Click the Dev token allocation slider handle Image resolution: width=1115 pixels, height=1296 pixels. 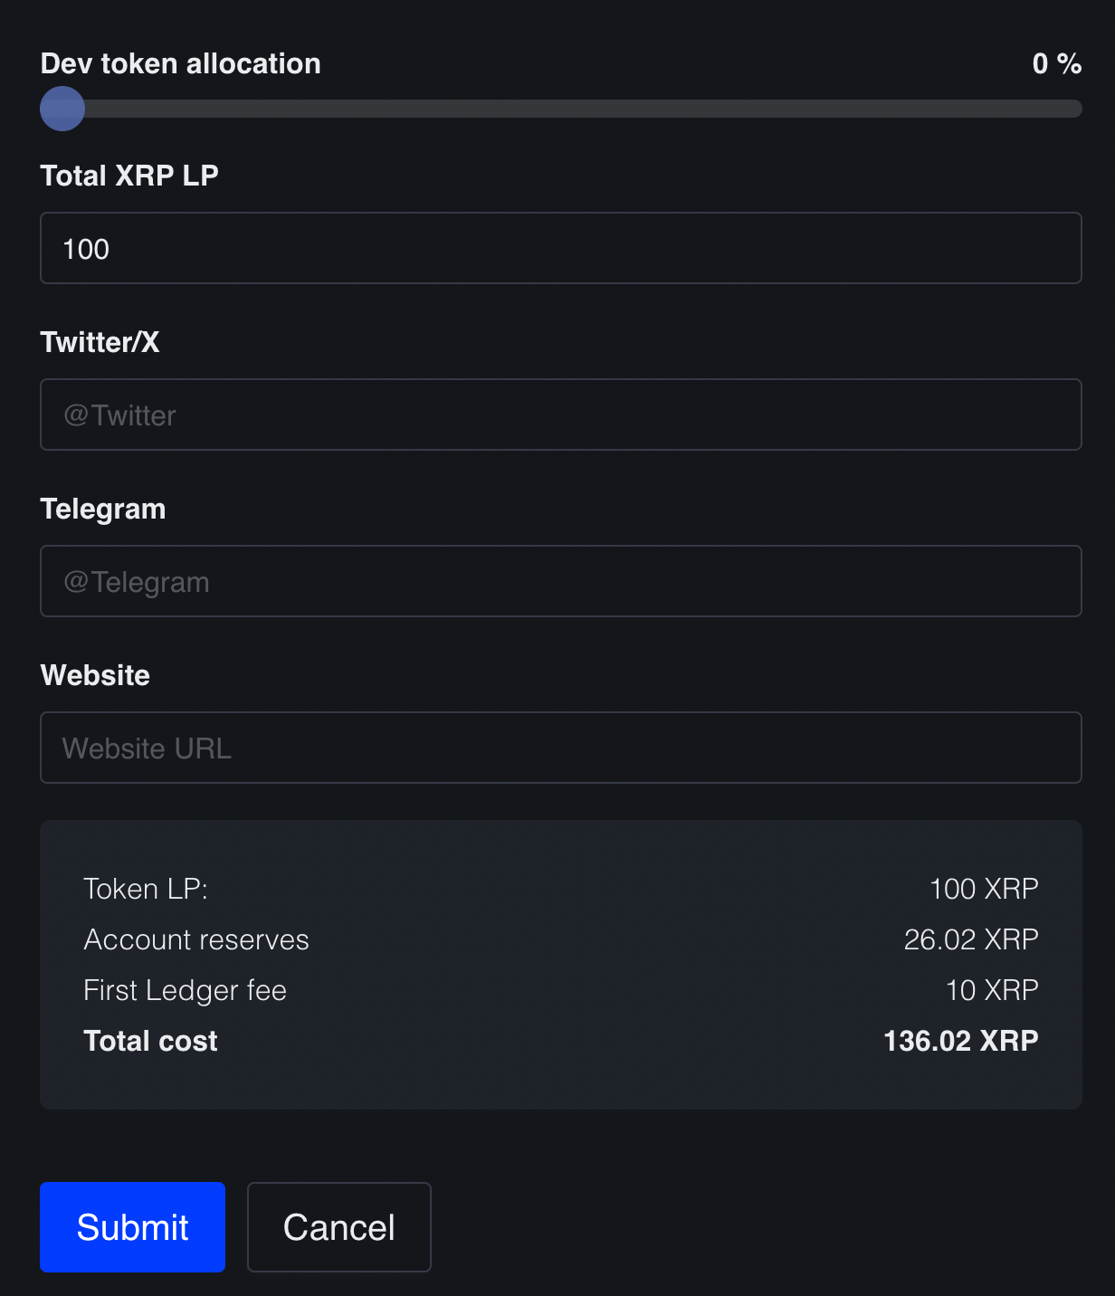point(62,109)
